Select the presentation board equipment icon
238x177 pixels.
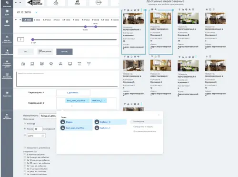click(42, 64)
